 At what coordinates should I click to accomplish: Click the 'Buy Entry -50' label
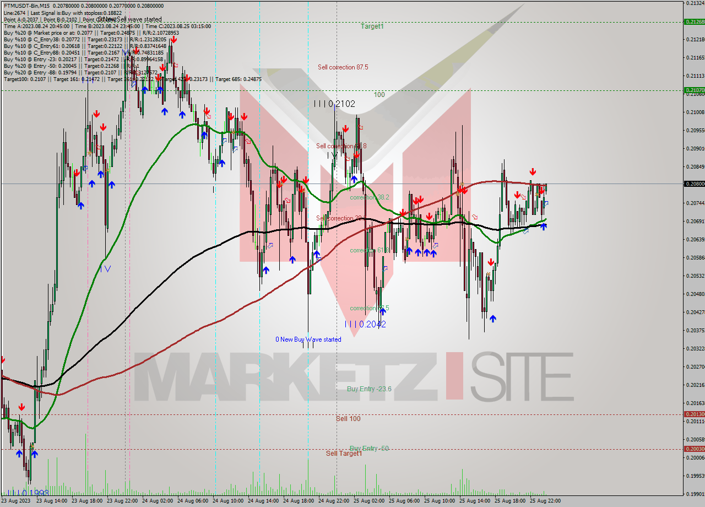(370, 449)
